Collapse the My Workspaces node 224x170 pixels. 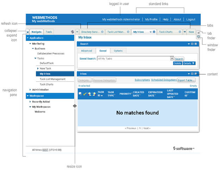(x=30, y=107)
